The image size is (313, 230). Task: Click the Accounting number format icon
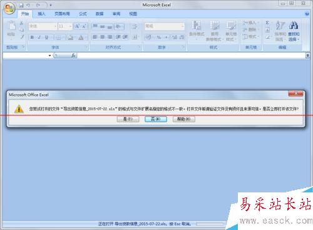tap(148, 38)
